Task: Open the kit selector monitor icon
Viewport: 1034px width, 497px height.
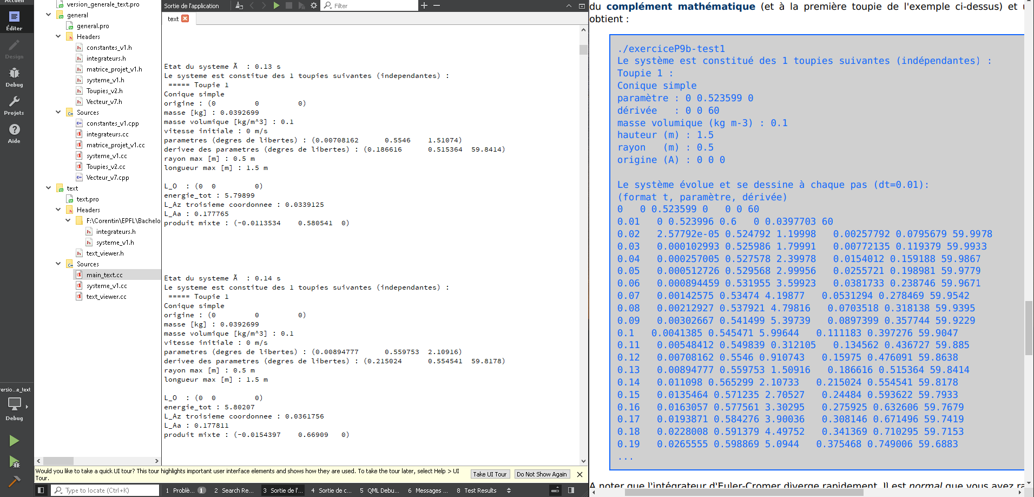Action: pyautogui.click(x=15, y=404)
